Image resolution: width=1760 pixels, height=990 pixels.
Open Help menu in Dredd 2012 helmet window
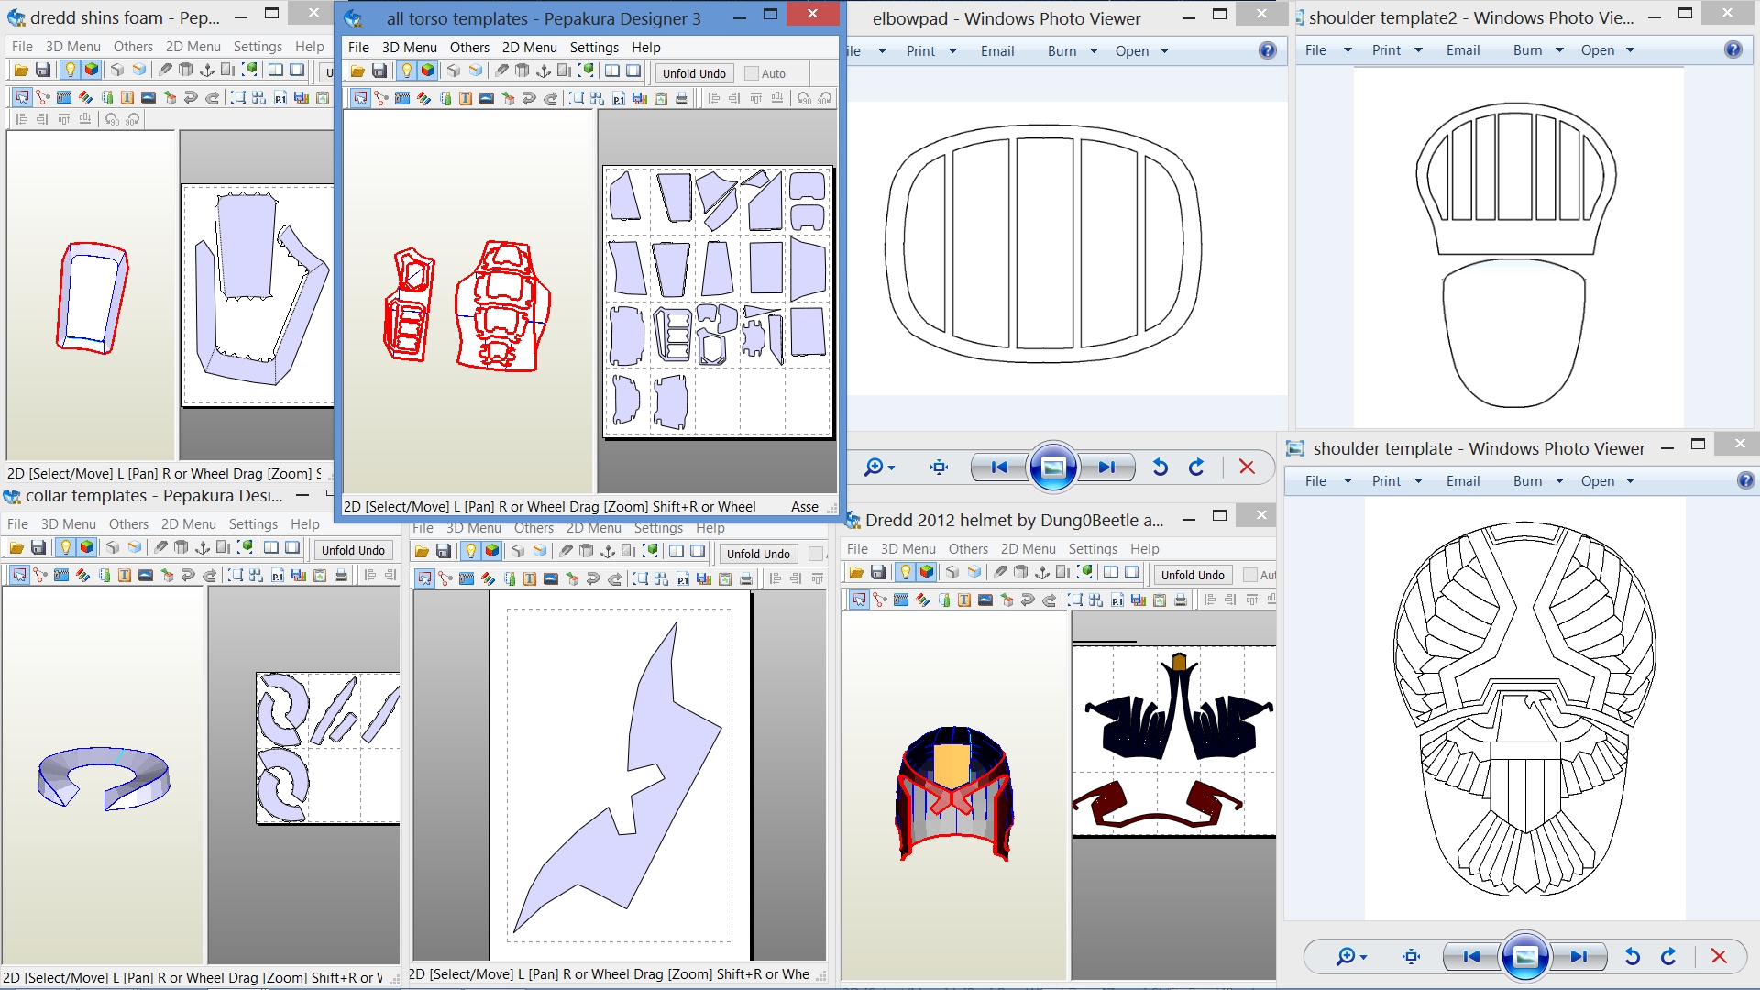tap(1145, 548)
